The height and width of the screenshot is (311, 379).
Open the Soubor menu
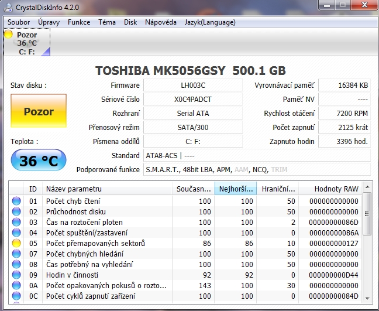[19, 22]
